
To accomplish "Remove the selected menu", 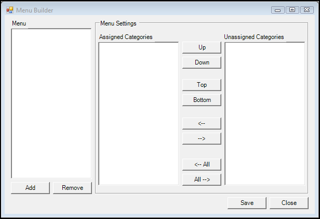I will pos(72,188).
